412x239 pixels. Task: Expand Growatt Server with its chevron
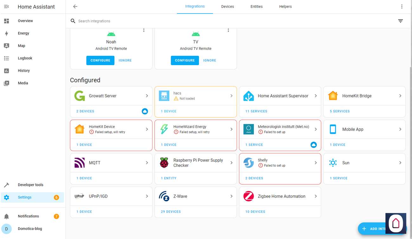(147, 96)
